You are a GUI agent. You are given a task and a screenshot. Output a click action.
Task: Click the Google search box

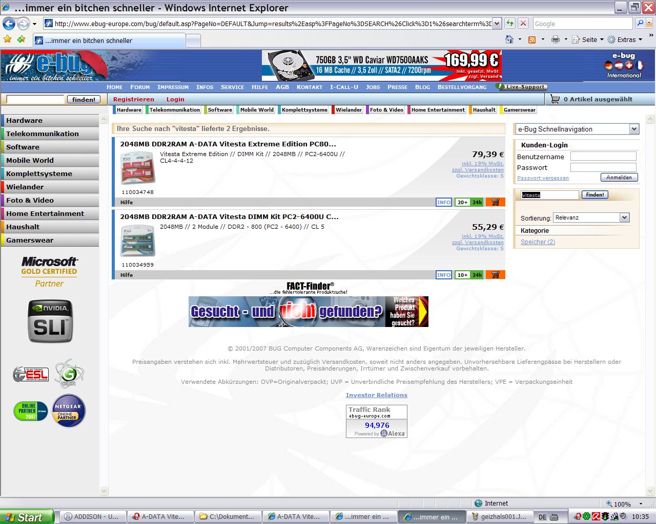pos(582,24)
